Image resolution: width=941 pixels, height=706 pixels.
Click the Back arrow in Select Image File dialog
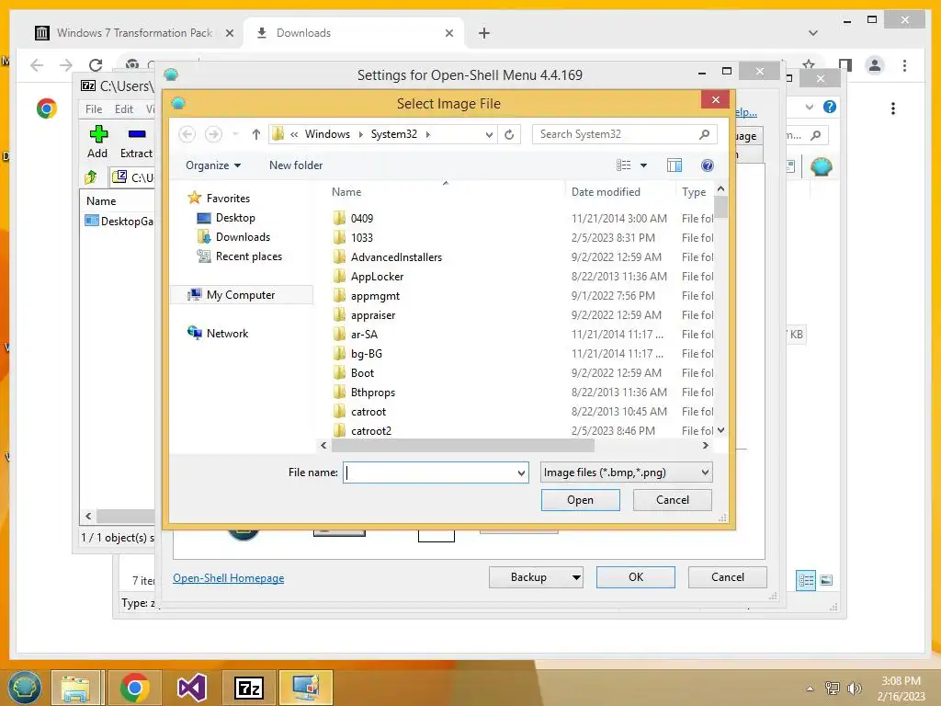click(x=187, y=134)
